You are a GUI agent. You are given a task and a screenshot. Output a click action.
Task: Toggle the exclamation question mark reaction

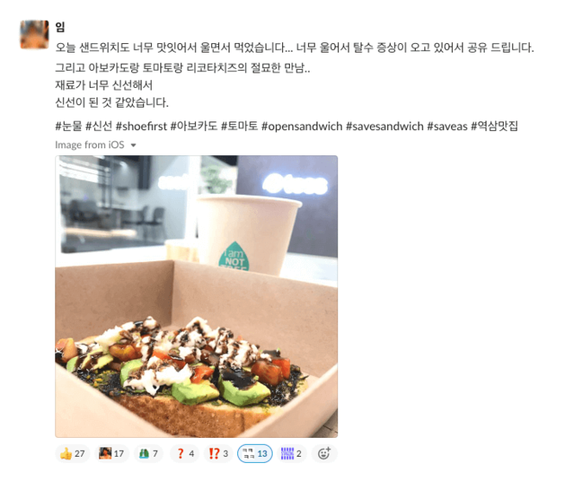(218, 453)
